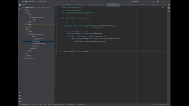Viewport: 189px width, 106px height.
Task: Click the IDE logo icon at top left
Action: [x=20, y=2]
